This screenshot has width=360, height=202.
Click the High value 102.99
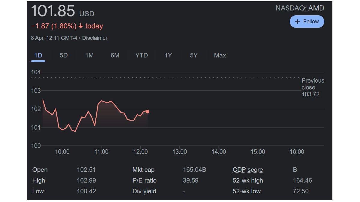coord(86,180)
